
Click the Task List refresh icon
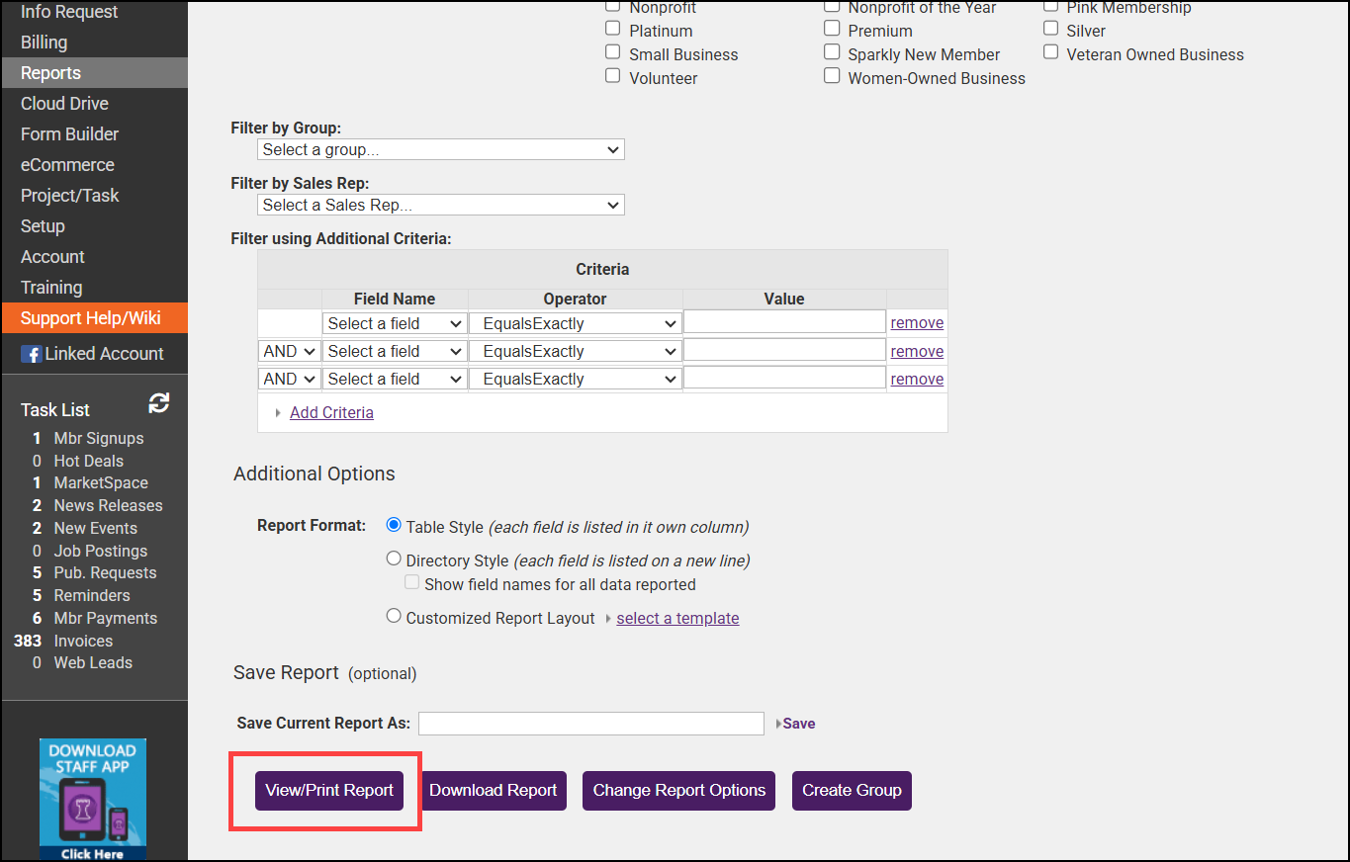click(158, 403)
